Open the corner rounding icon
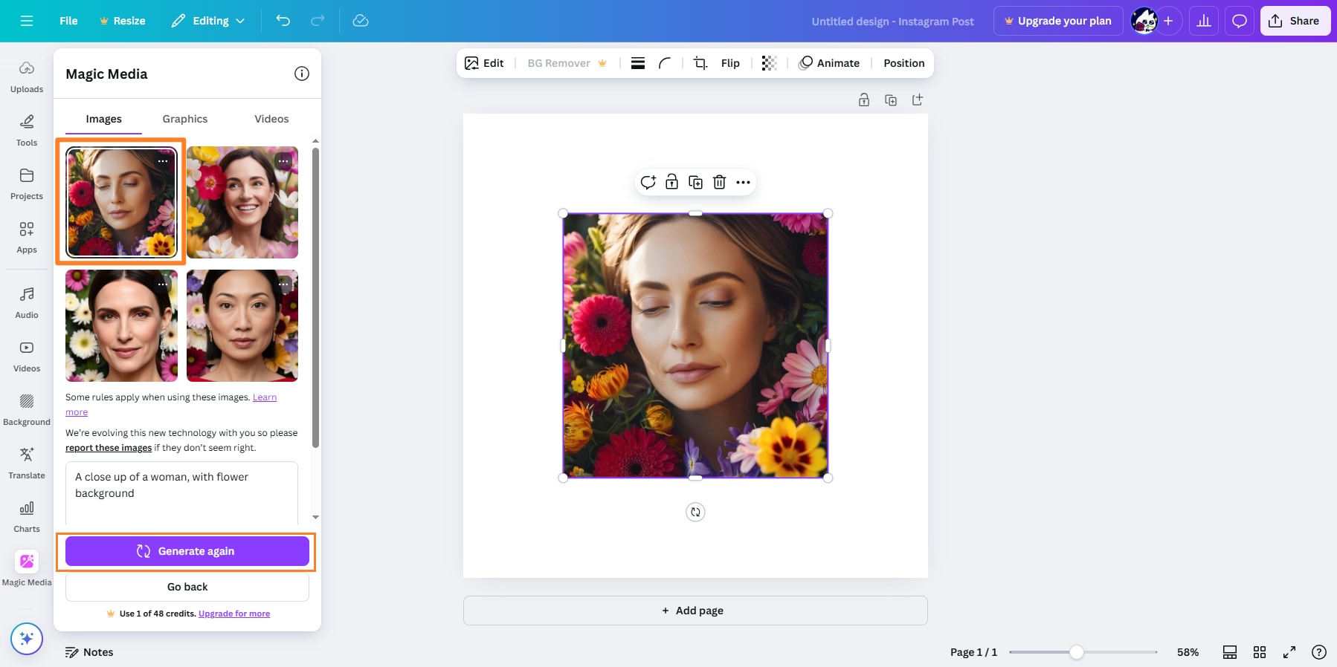 click(x=665, y=63)
